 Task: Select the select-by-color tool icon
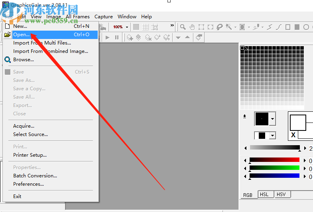coord(242,27)
